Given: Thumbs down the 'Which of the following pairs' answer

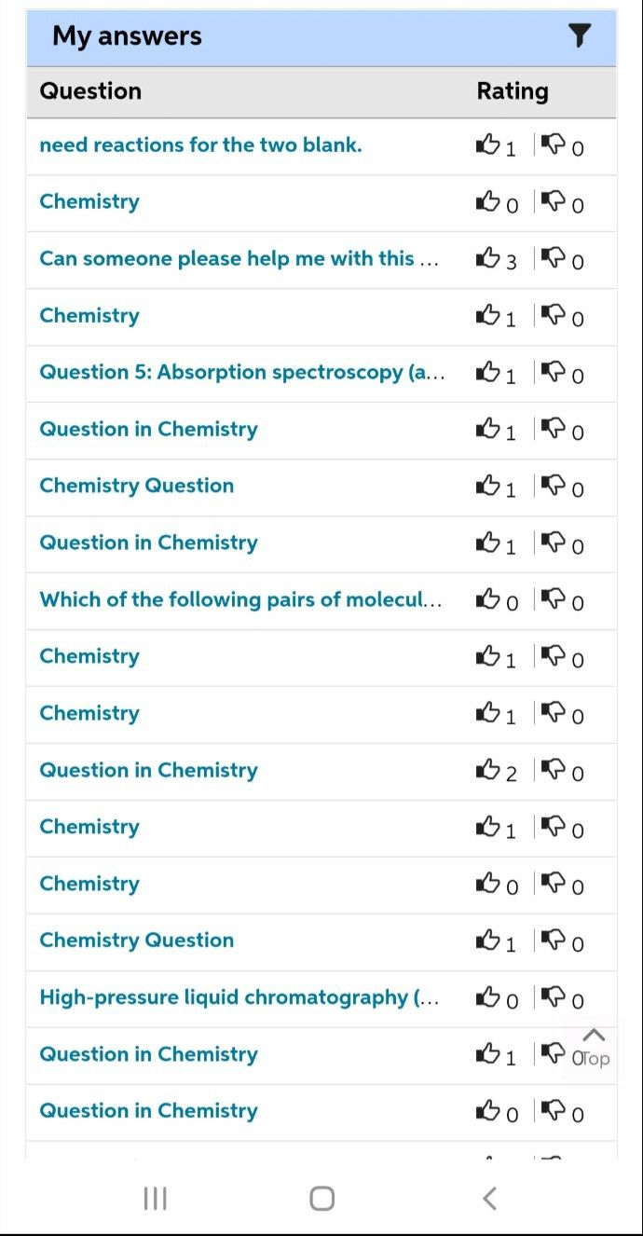Looking at the screenshot, I should pyautogui.click(x=554, y=599).
